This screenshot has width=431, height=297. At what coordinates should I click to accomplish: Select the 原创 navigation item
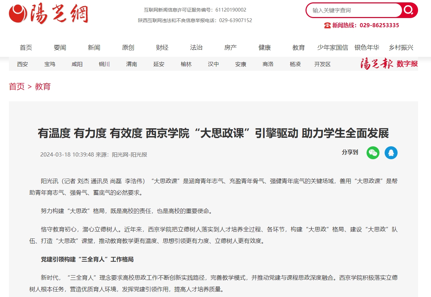(128, 48)
